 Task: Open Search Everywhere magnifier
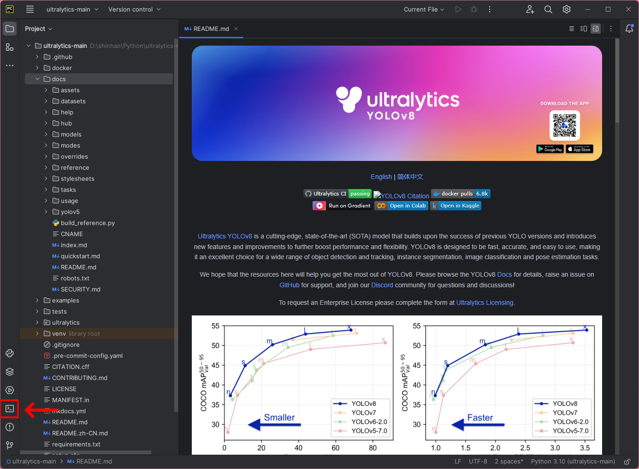click(548, 9)
